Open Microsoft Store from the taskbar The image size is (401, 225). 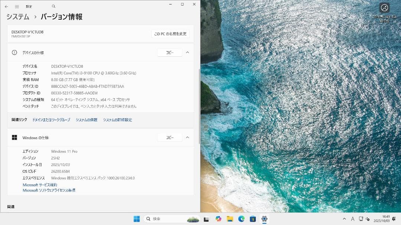253,219
